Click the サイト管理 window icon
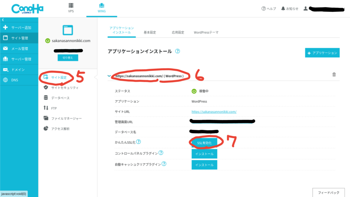This screenshot has height=197, width=350. point(5,38)
